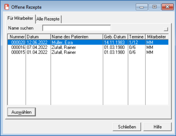Viewport: 176px width, 136px height.
Task: Select Zufall, Rainer in row 000016
Action: [64, 47]
